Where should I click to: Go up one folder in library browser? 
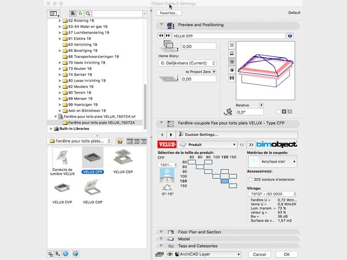click(120, 141)
